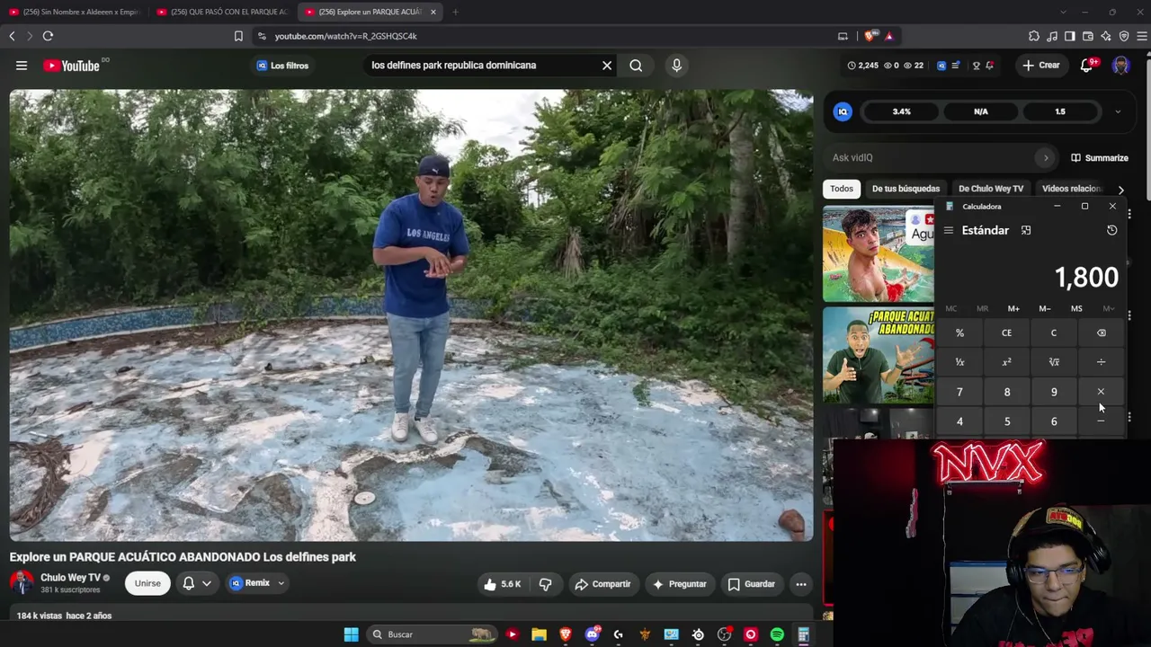Open File Explorer from the taskbar
This screenshot has width=1151, height=647.
click(539, 635)
